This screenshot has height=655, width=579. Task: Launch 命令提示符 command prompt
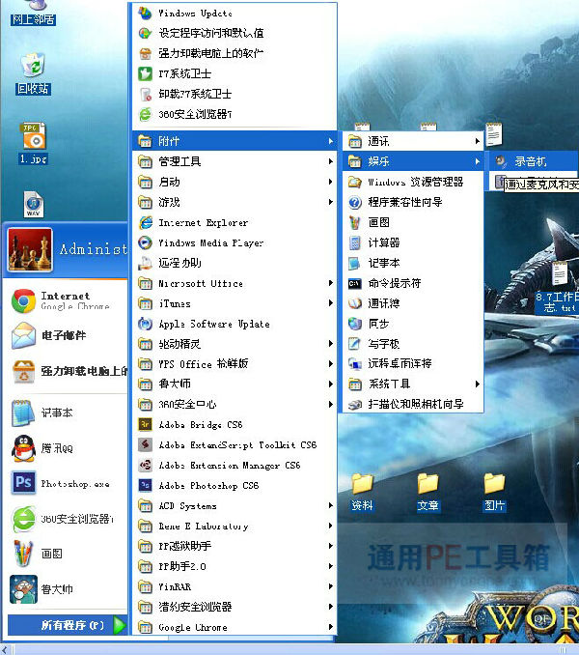(413, 283)
